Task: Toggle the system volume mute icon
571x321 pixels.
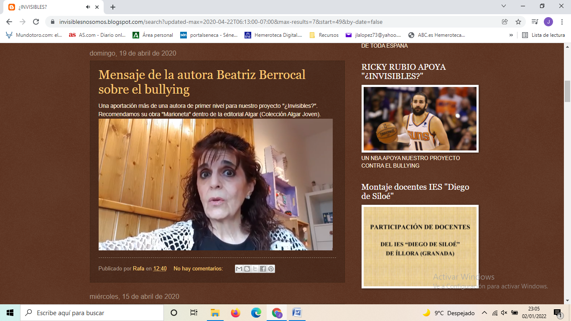Action: (x=504, y=313)
